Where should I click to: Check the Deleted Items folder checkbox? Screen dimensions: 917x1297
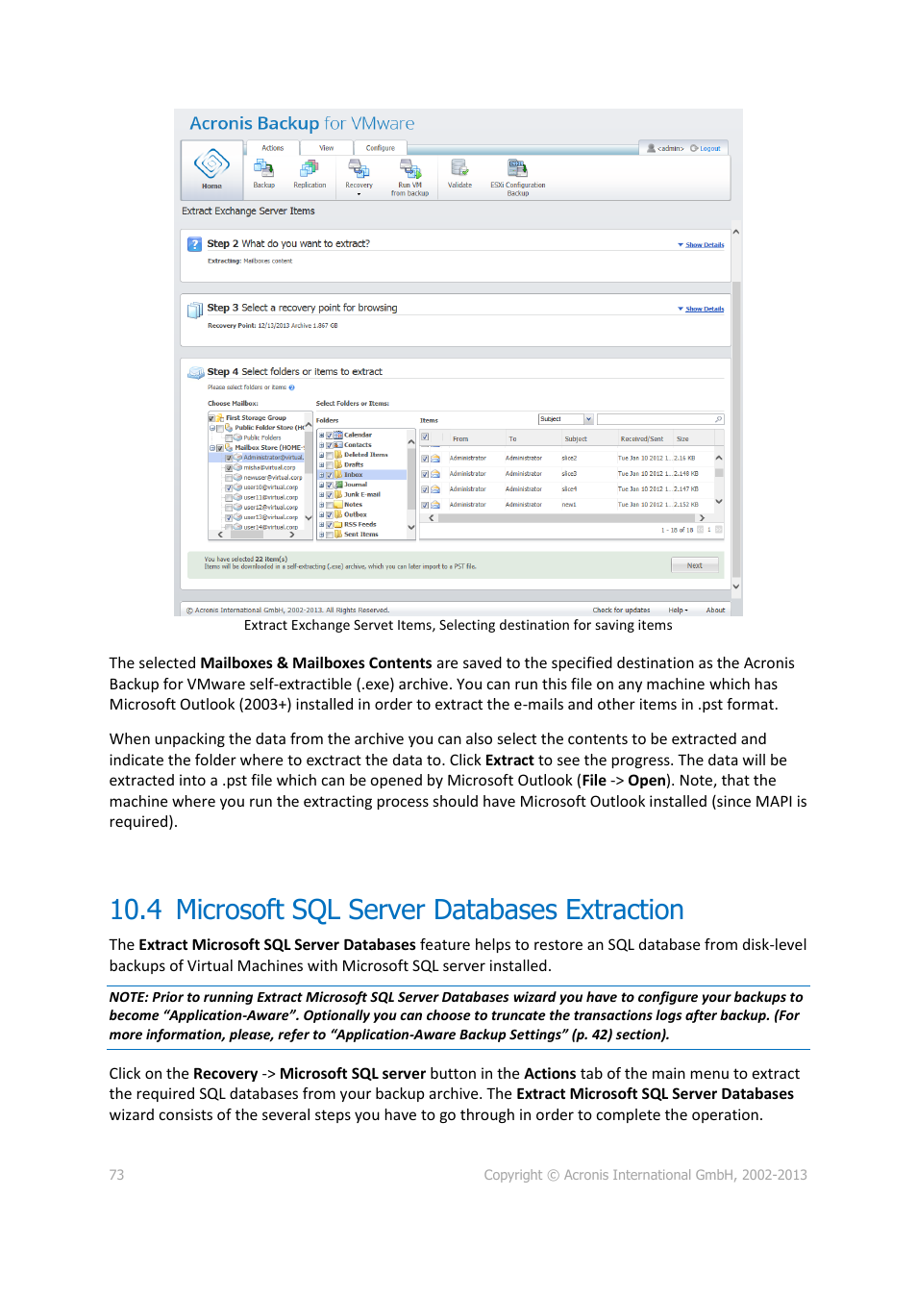[330, 455]
